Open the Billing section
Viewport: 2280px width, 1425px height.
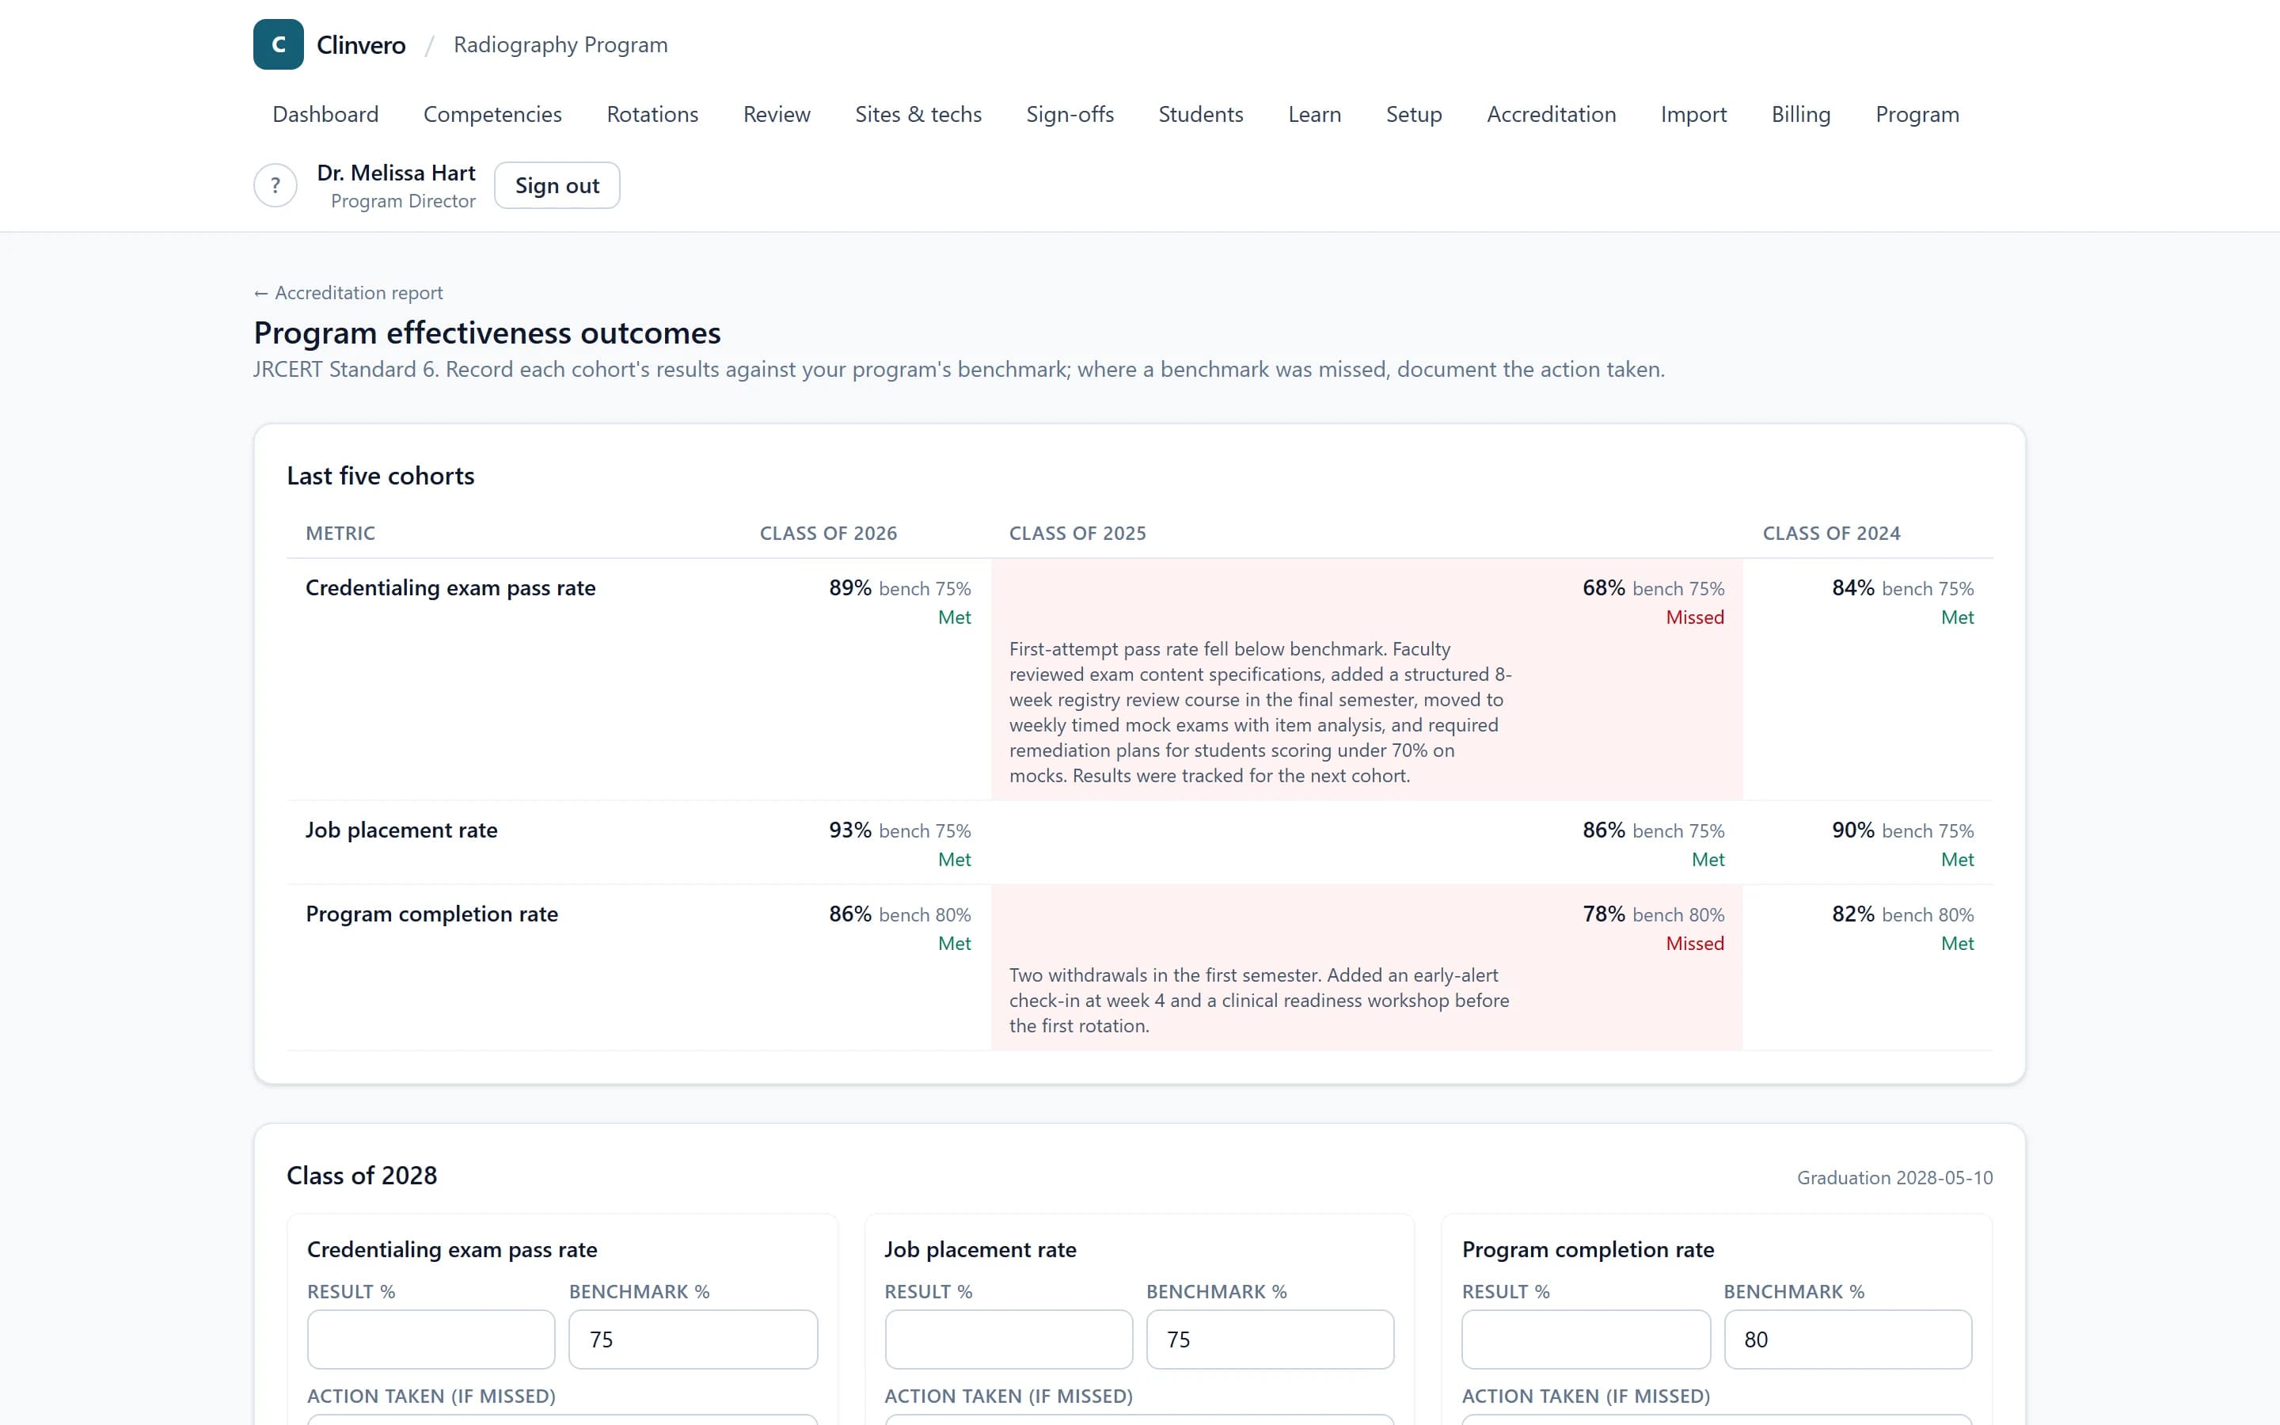[x=1800, y=114]
